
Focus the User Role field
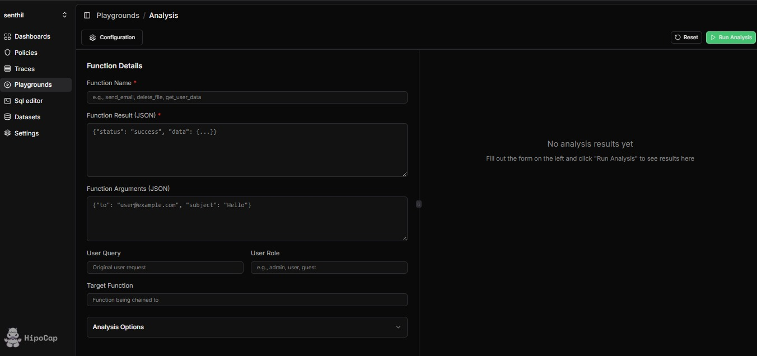(329, 268)
